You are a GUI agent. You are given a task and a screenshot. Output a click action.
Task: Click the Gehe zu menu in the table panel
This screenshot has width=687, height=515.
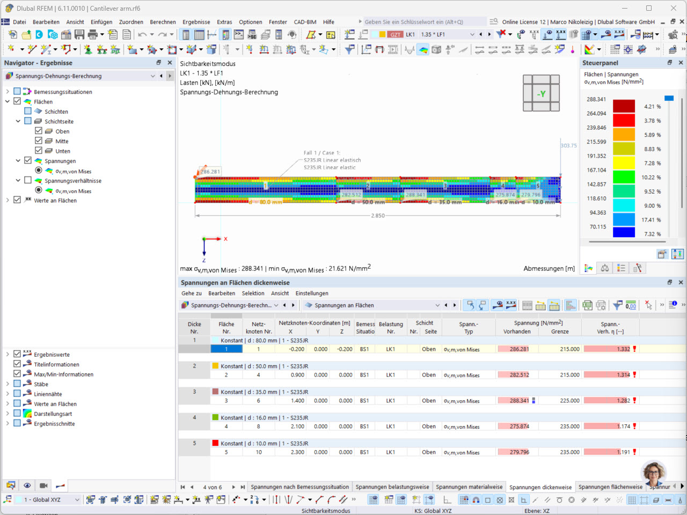coord(191,293)
